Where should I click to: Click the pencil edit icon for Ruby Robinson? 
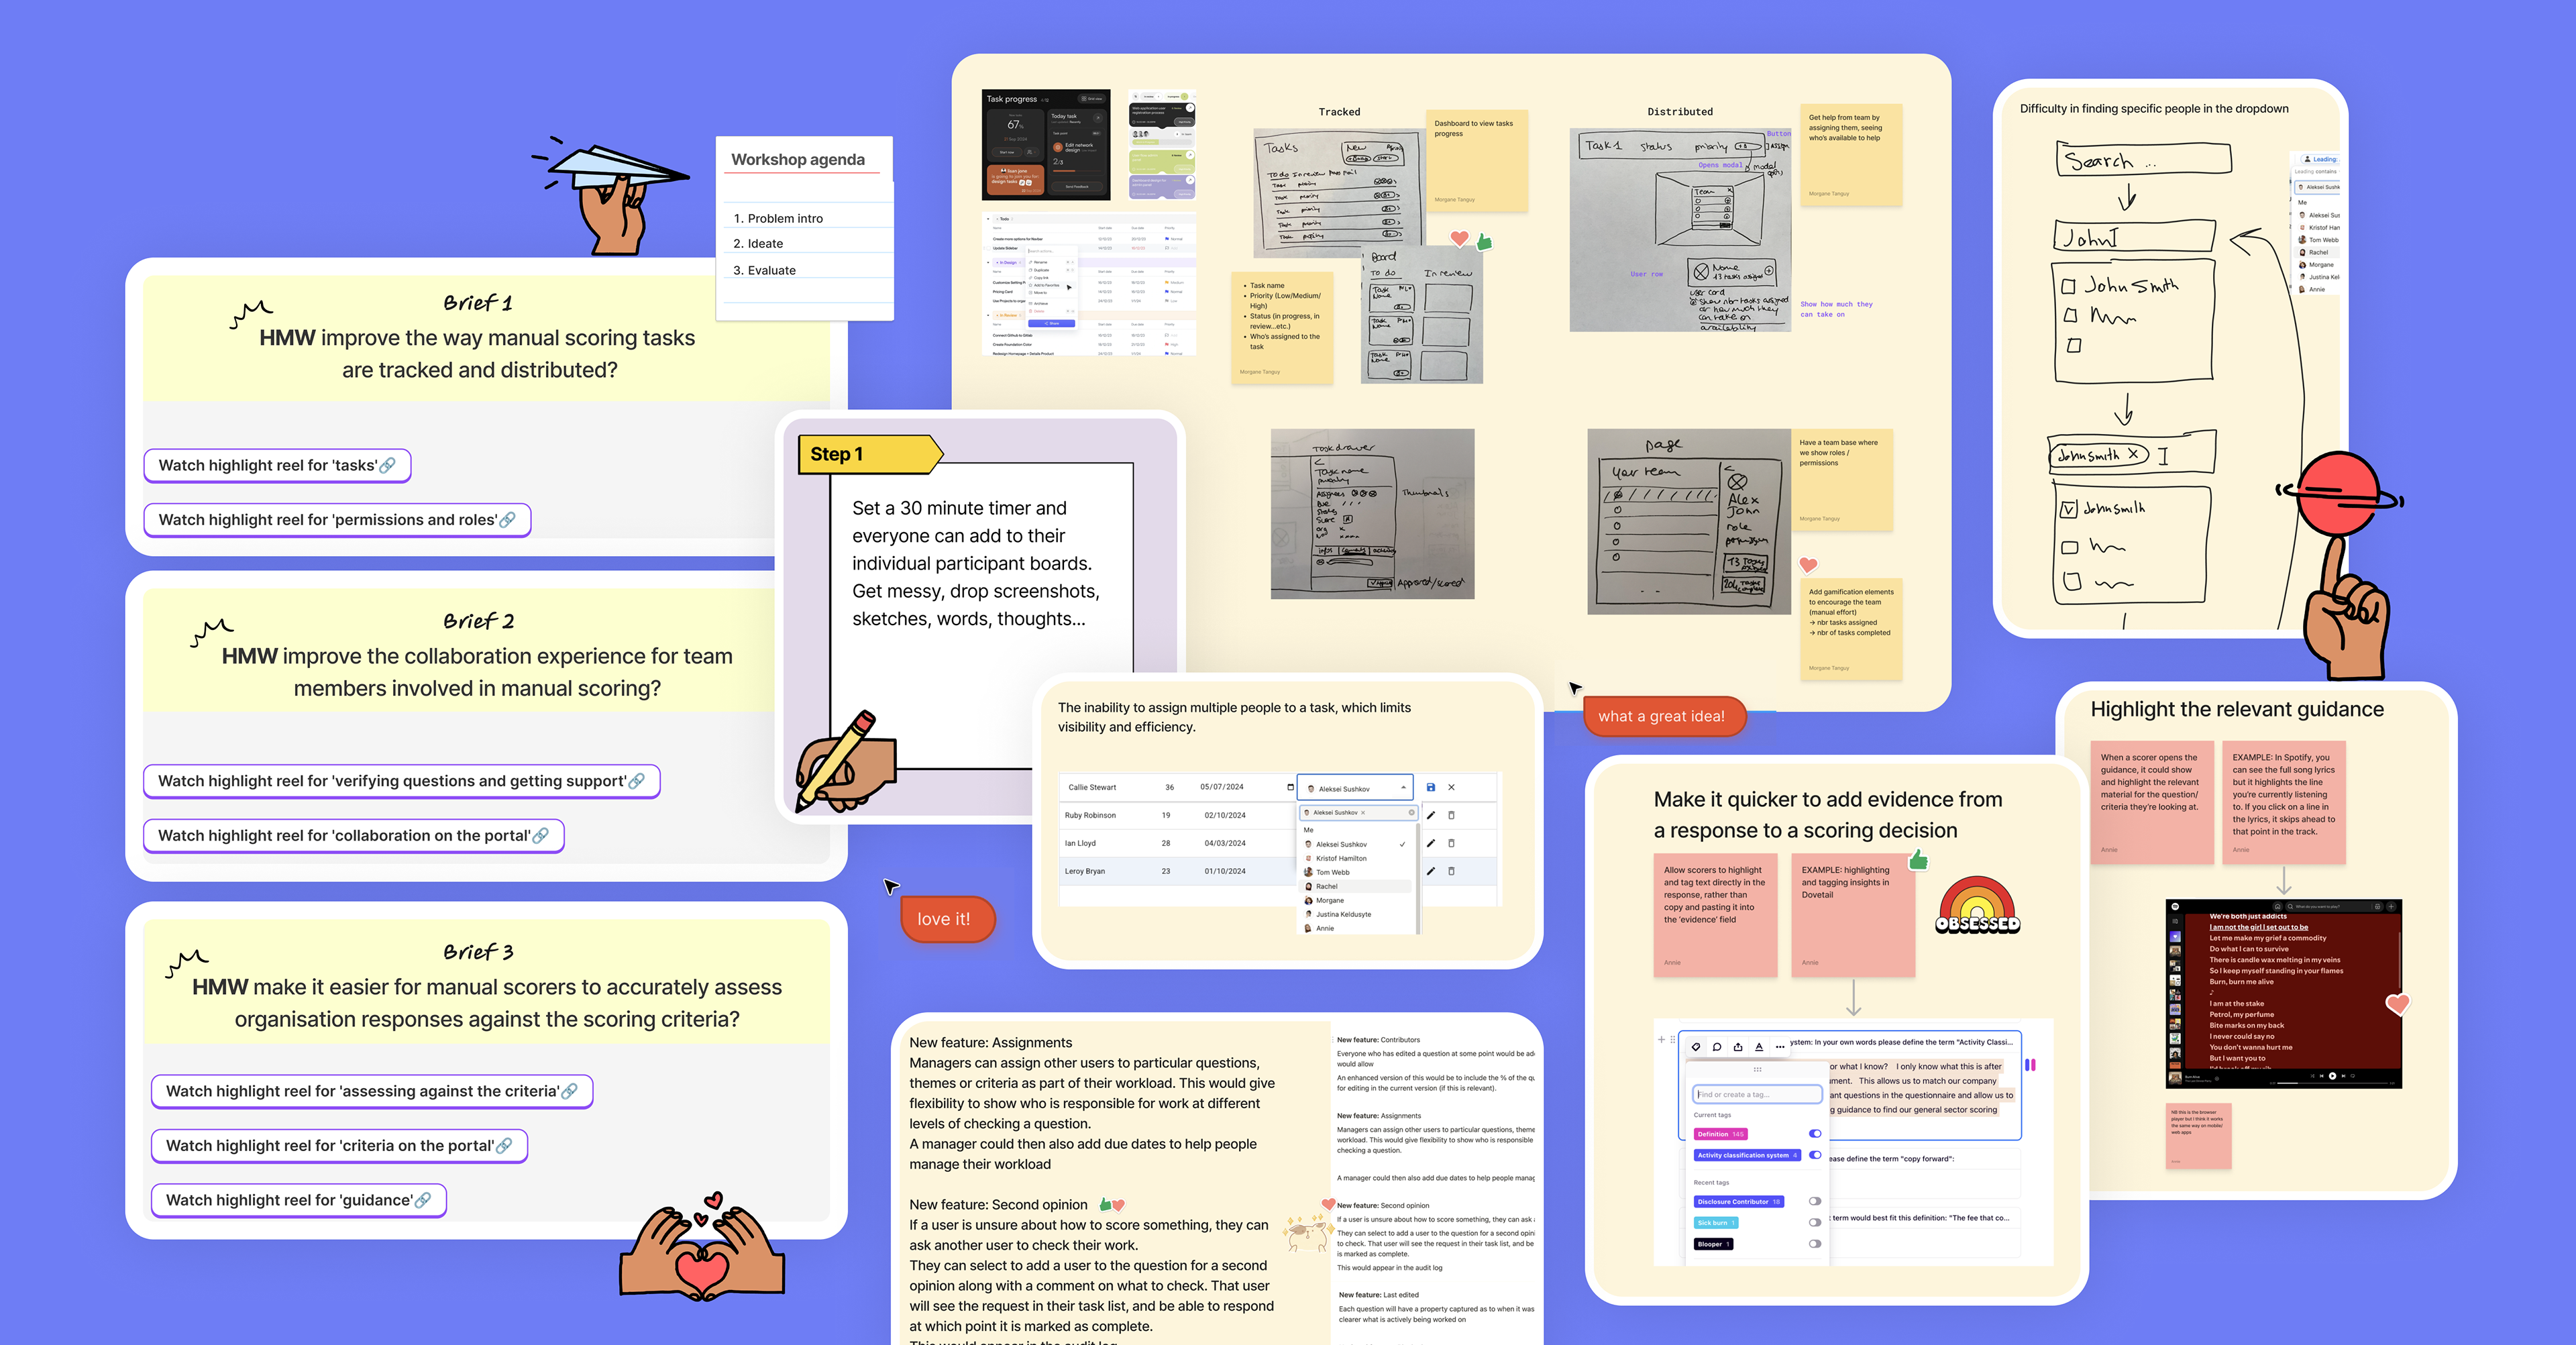[1431, 815]
